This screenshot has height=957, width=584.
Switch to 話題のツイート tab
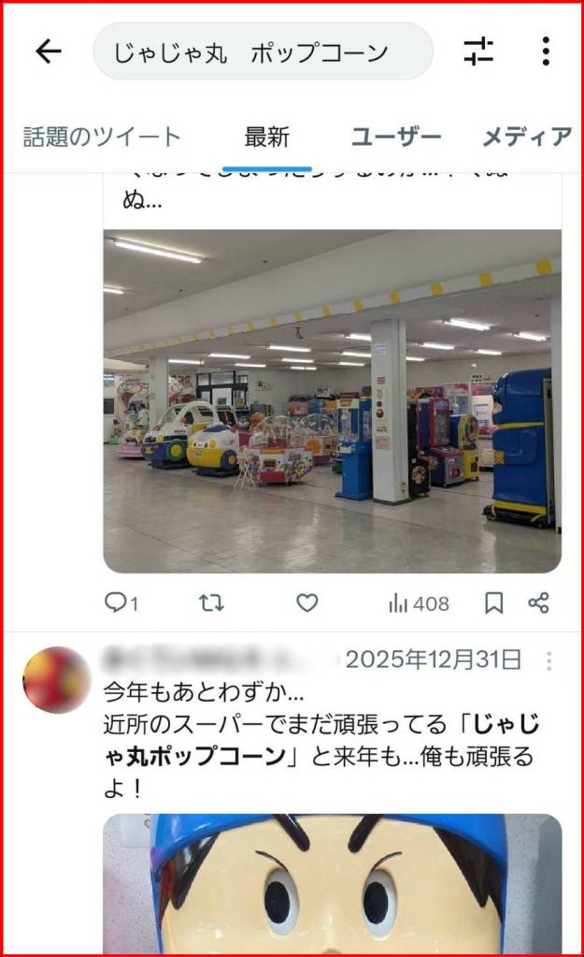click(103, 137)
